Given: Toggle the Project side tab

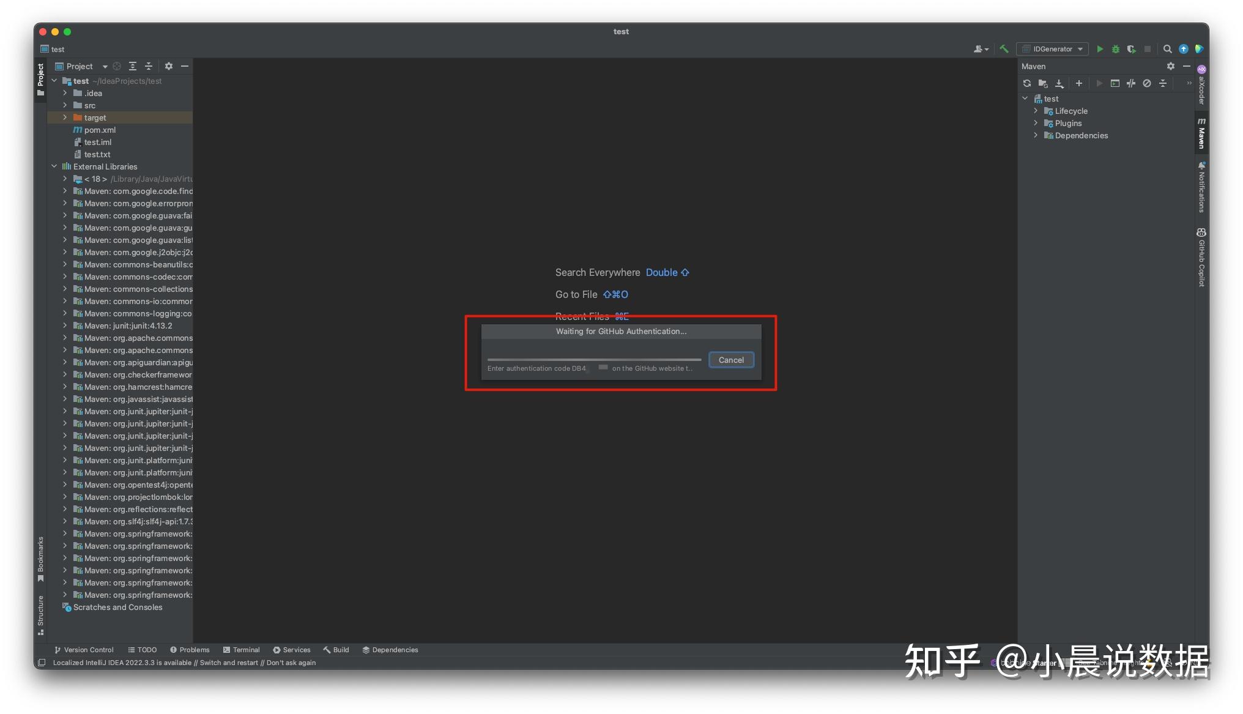Looking at the screenshot, I should 40,79.
